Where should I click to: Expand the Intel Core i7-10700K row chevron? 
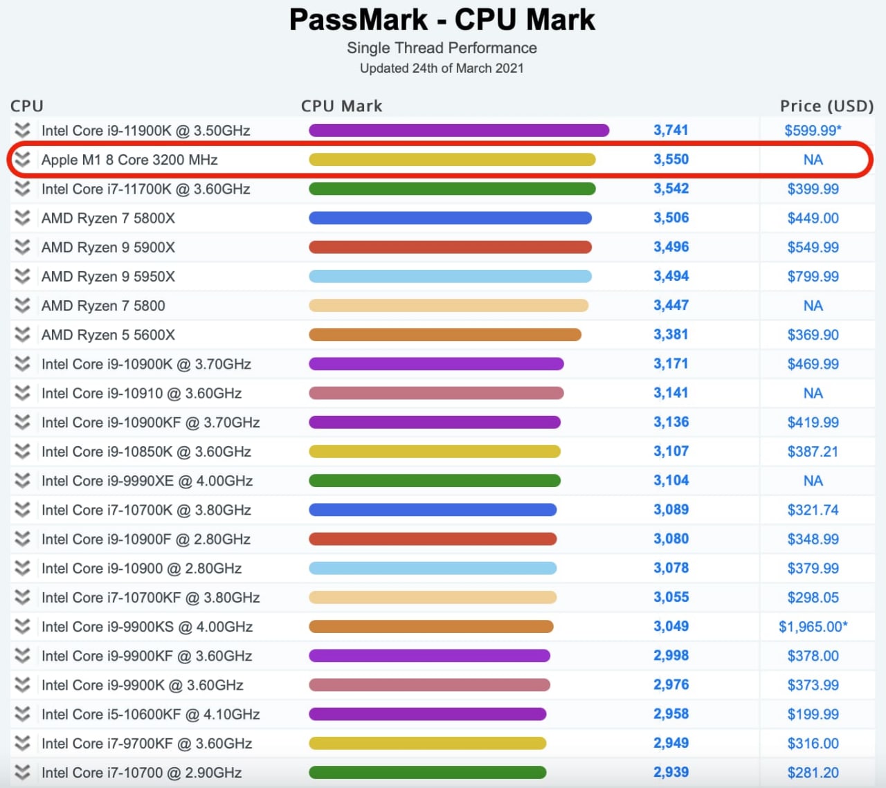pos(23,510)
